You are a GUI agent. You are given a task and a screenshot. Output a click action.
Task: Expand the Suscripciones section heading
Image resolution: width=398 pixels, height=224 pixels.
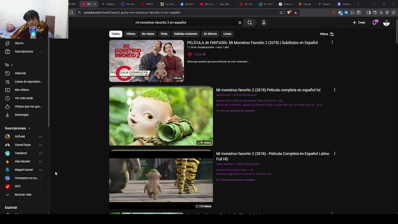click(17, 128)
